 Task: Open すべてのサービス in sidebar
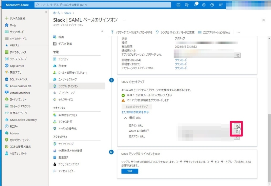click(16, 39)
